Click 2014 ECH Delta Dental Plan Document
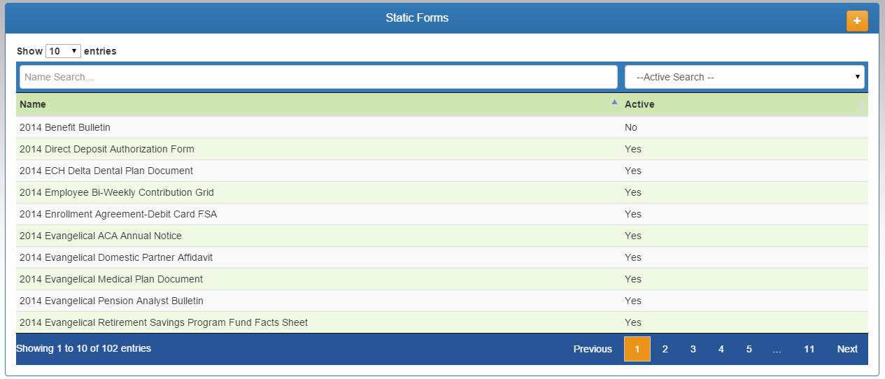885x379 pixels. pyautogui.click(x=106, y=171)
